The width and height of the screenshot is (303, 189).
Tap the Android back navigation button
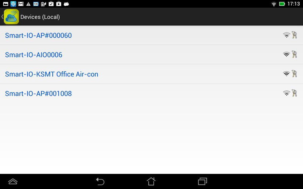point(100,181)
